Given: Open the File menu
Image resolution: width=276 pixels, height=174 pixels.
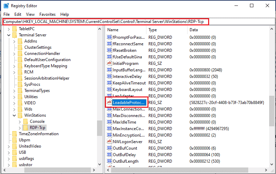Looking at the screenshot, I should pyautogui.click(x=7, y=14).
